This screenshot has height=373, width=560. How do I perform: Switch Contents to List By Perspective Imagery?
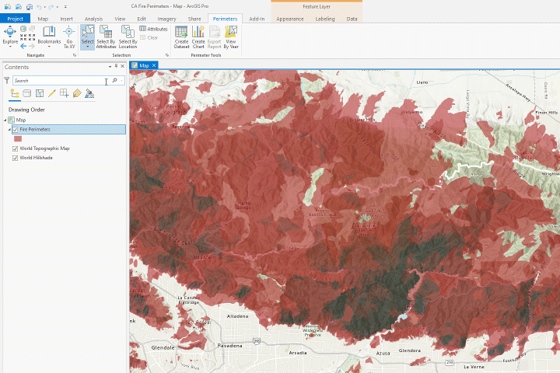(89, 93)
